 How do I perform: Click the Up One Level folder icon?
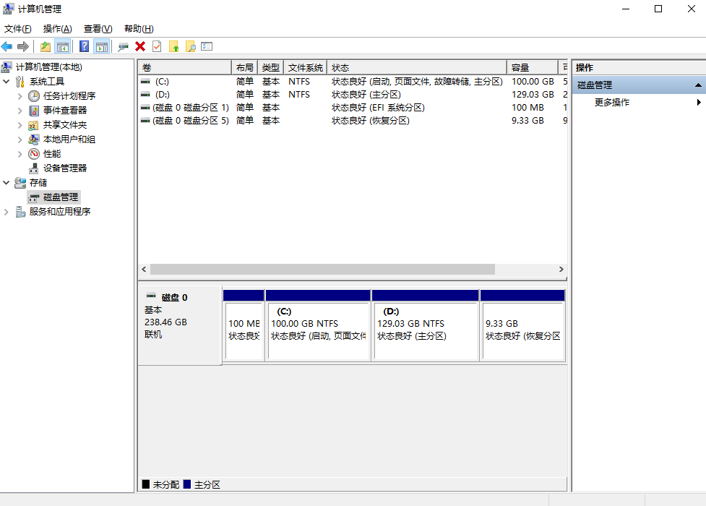pos(46,46)
